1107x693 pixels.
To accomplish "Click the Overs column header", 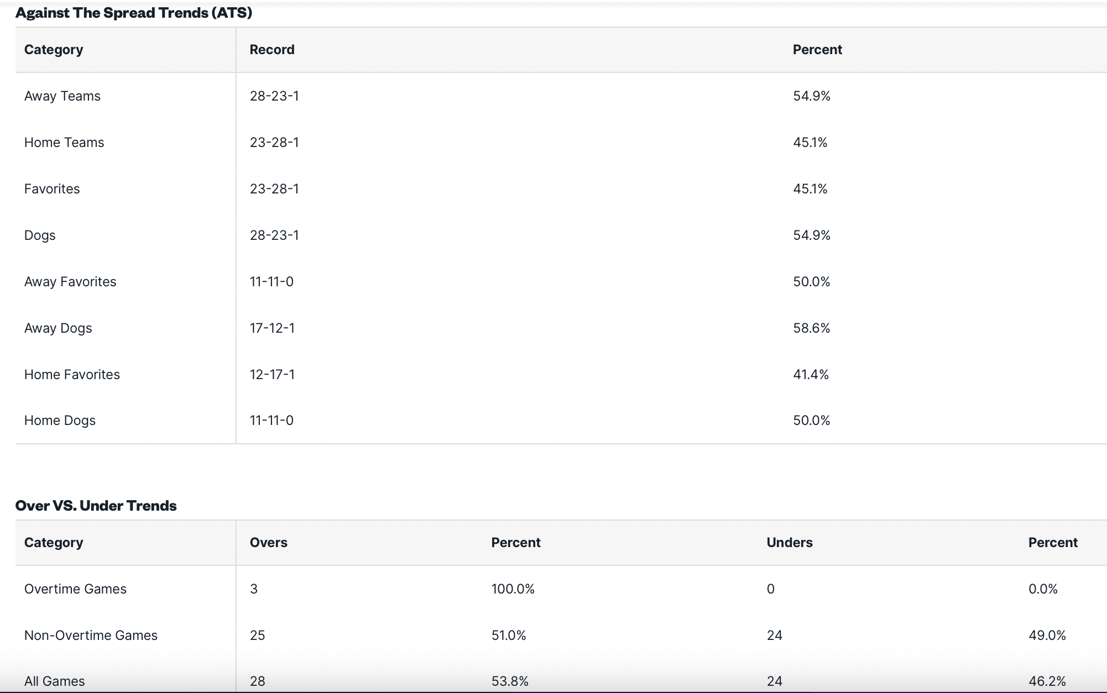I will pos(269,543).
